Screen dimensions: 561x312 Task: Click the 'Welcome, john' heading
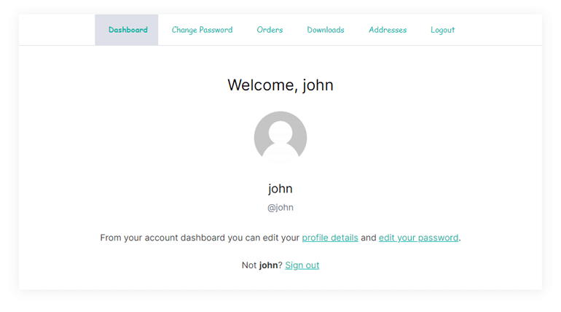(x=280, y=85)
